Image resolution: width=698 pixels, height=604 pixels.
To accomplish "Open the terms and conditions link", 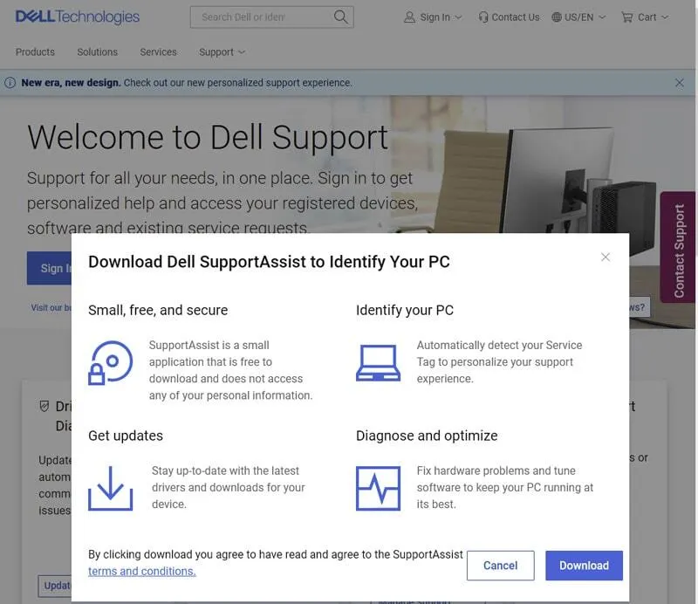I will coord(142,571).
